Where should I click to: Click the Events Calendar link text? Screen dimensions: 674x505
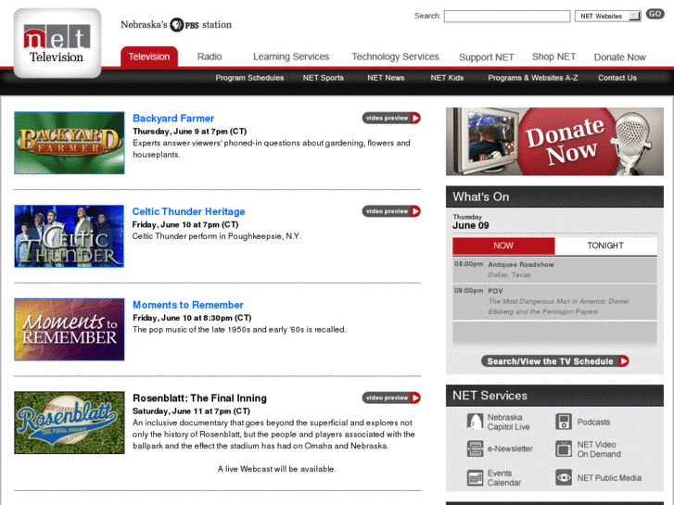504,478
